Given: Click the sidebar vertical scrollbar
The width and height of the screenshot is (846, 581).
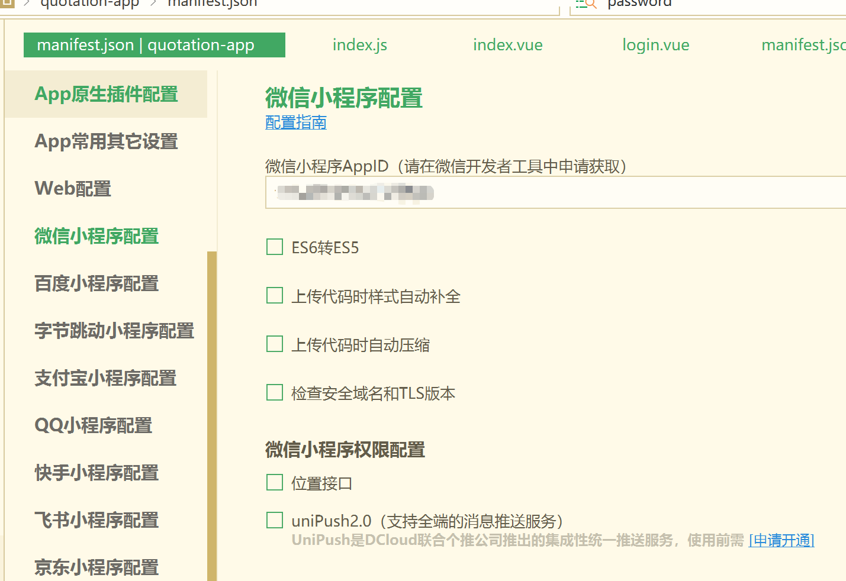Looking at the screenshot, I should click(212, 416).
